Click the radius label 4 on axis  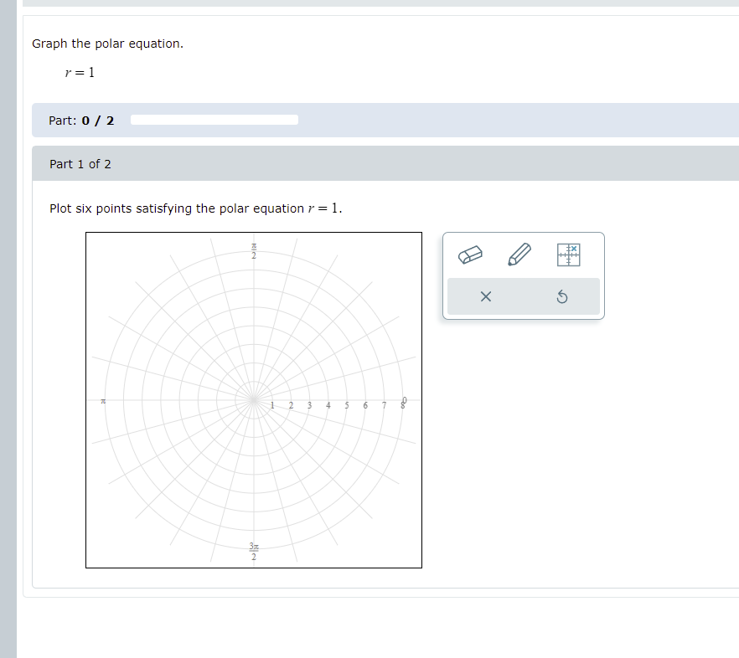pos(328,405)
